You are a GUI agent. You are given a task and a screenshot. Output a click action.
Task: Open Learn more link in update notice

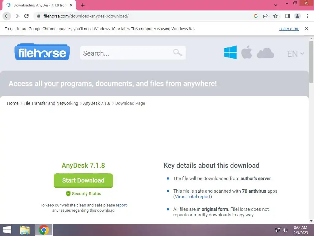(x=289, y=29)
